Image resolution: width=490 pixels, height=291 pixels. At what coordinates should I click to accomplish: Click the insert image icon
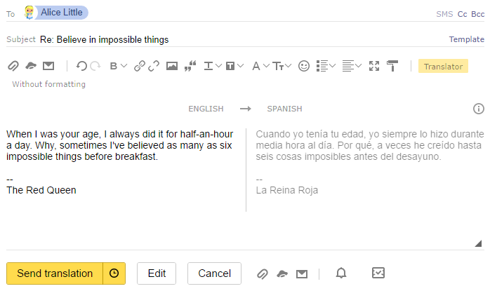[x=172, y=66]
